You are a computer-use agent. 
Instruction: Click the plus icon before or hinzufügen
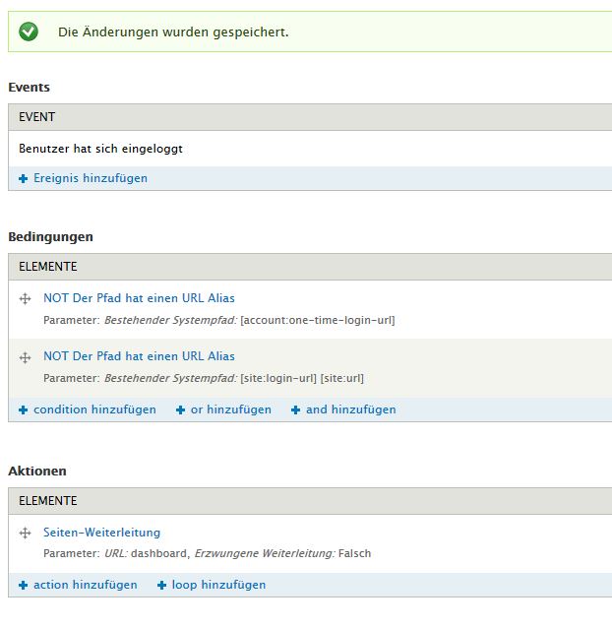pyautogui.click(x=180, y=409)
